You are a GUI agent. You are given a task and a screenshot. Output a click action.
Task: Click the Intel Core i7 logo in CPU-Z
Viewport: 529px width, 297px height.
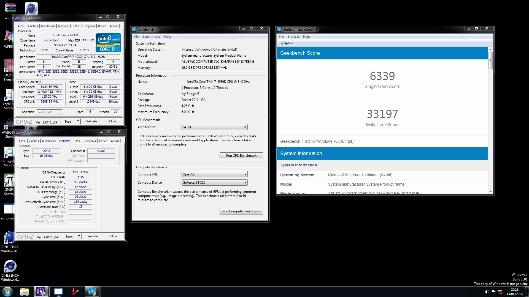pyautogui.click(x=108, y=43)
